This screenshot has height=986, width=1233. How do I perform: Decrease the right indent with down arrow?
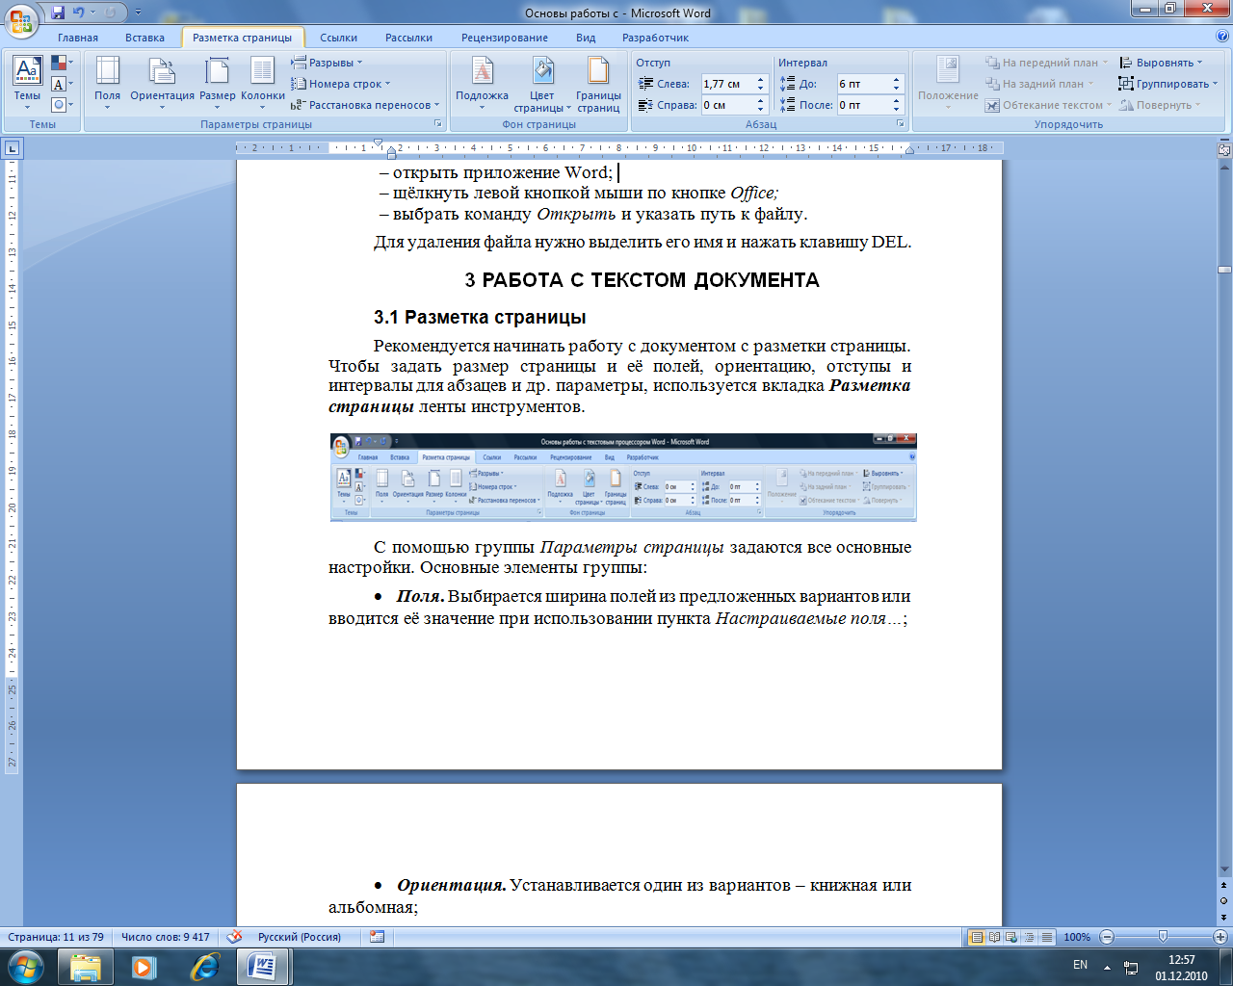760,109
